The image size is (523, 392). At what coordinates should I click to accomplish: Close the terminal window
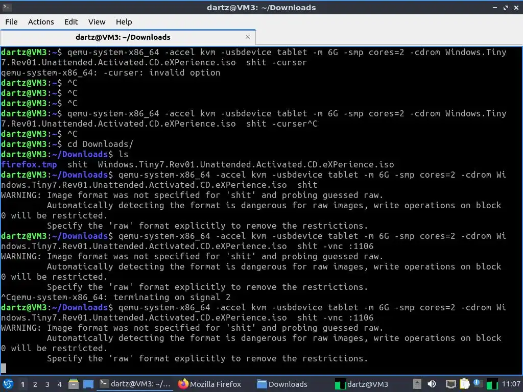[516, 7]
